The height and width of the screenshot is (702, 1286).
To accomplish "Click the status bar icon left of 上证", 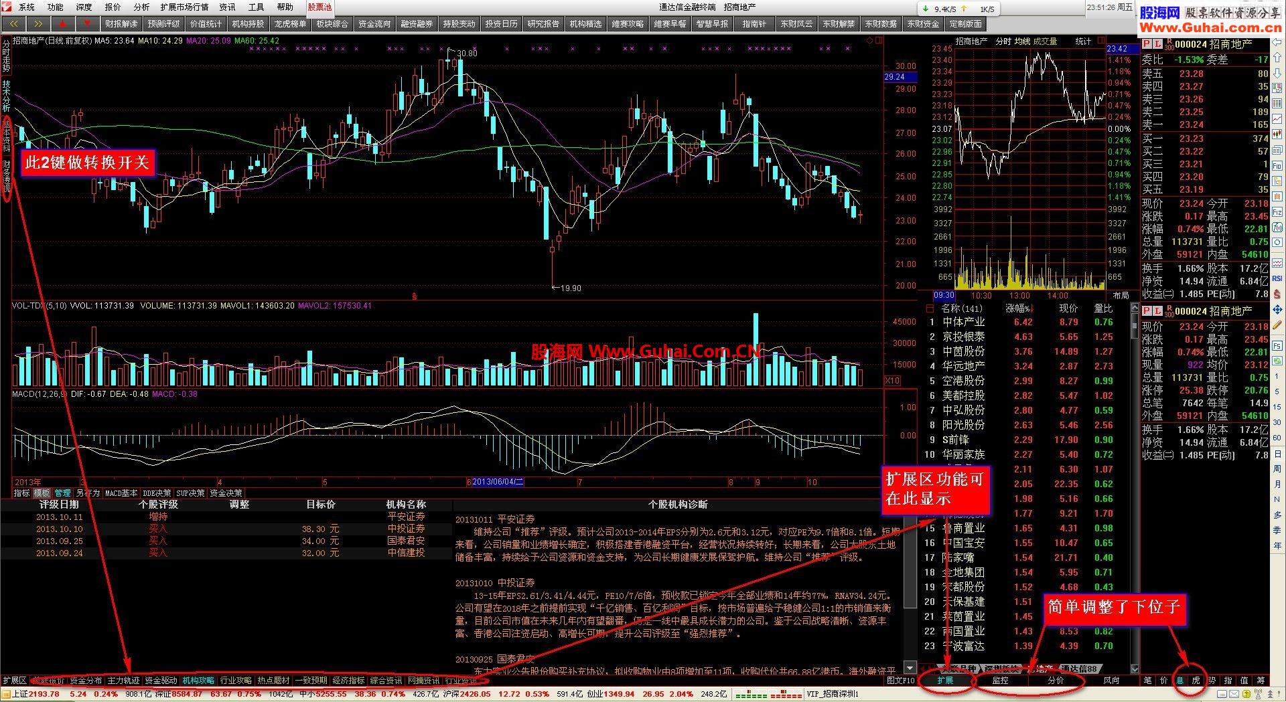I will coord(5,695).
